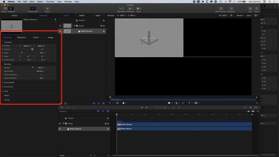Click the Rotation dial control
This screenshot has height=157, width=279.
coord(32,49)
